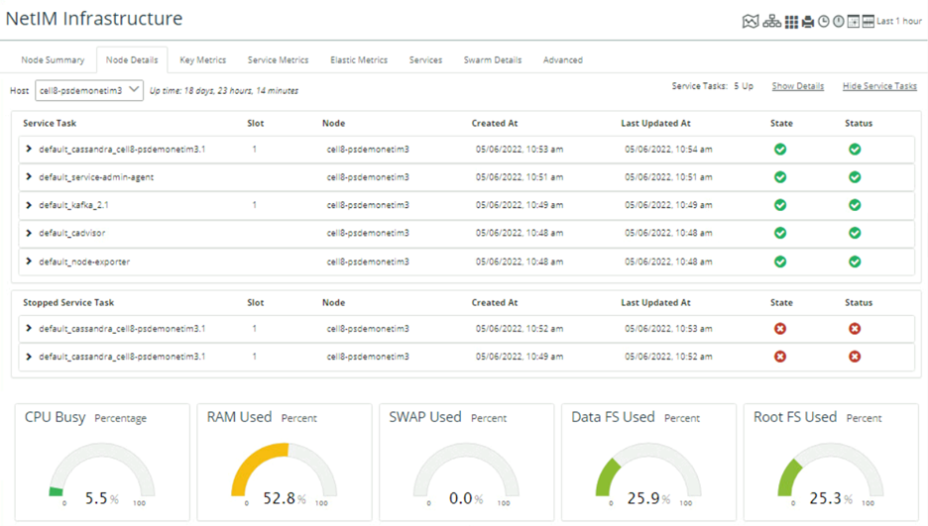The height and width of the screenshot is (526, 928).
Task: Click the Stopped Service Task column header
Action: [68, 302]
